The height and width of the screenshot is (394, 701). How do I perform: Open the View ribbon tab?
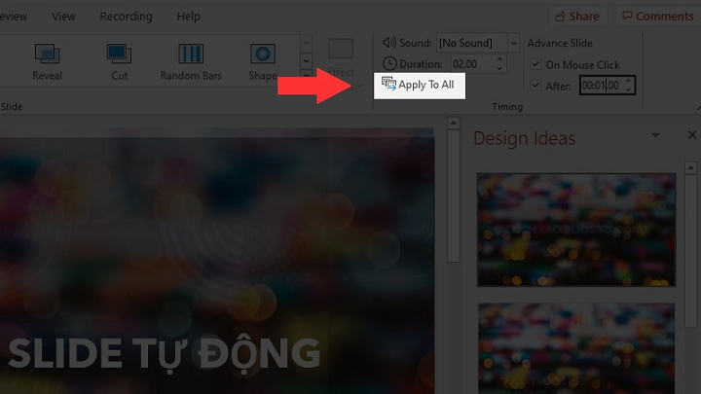63,17
